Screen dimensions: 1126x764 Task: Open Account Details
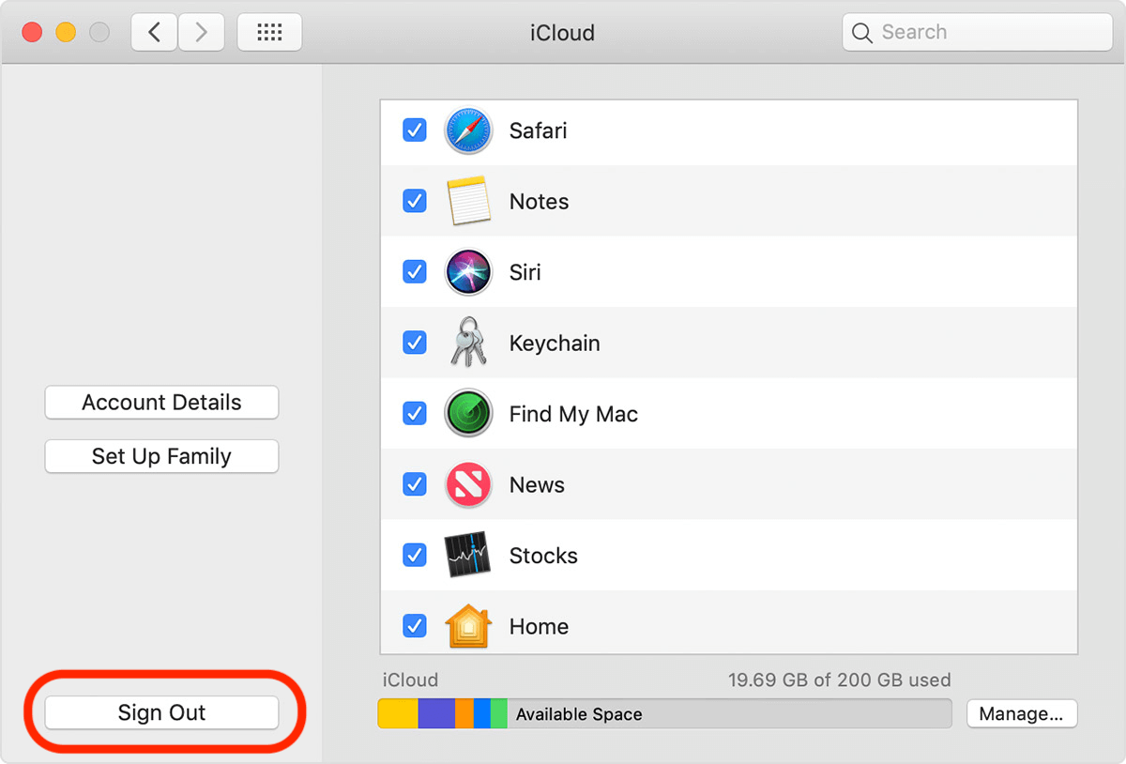coord(161,402)
